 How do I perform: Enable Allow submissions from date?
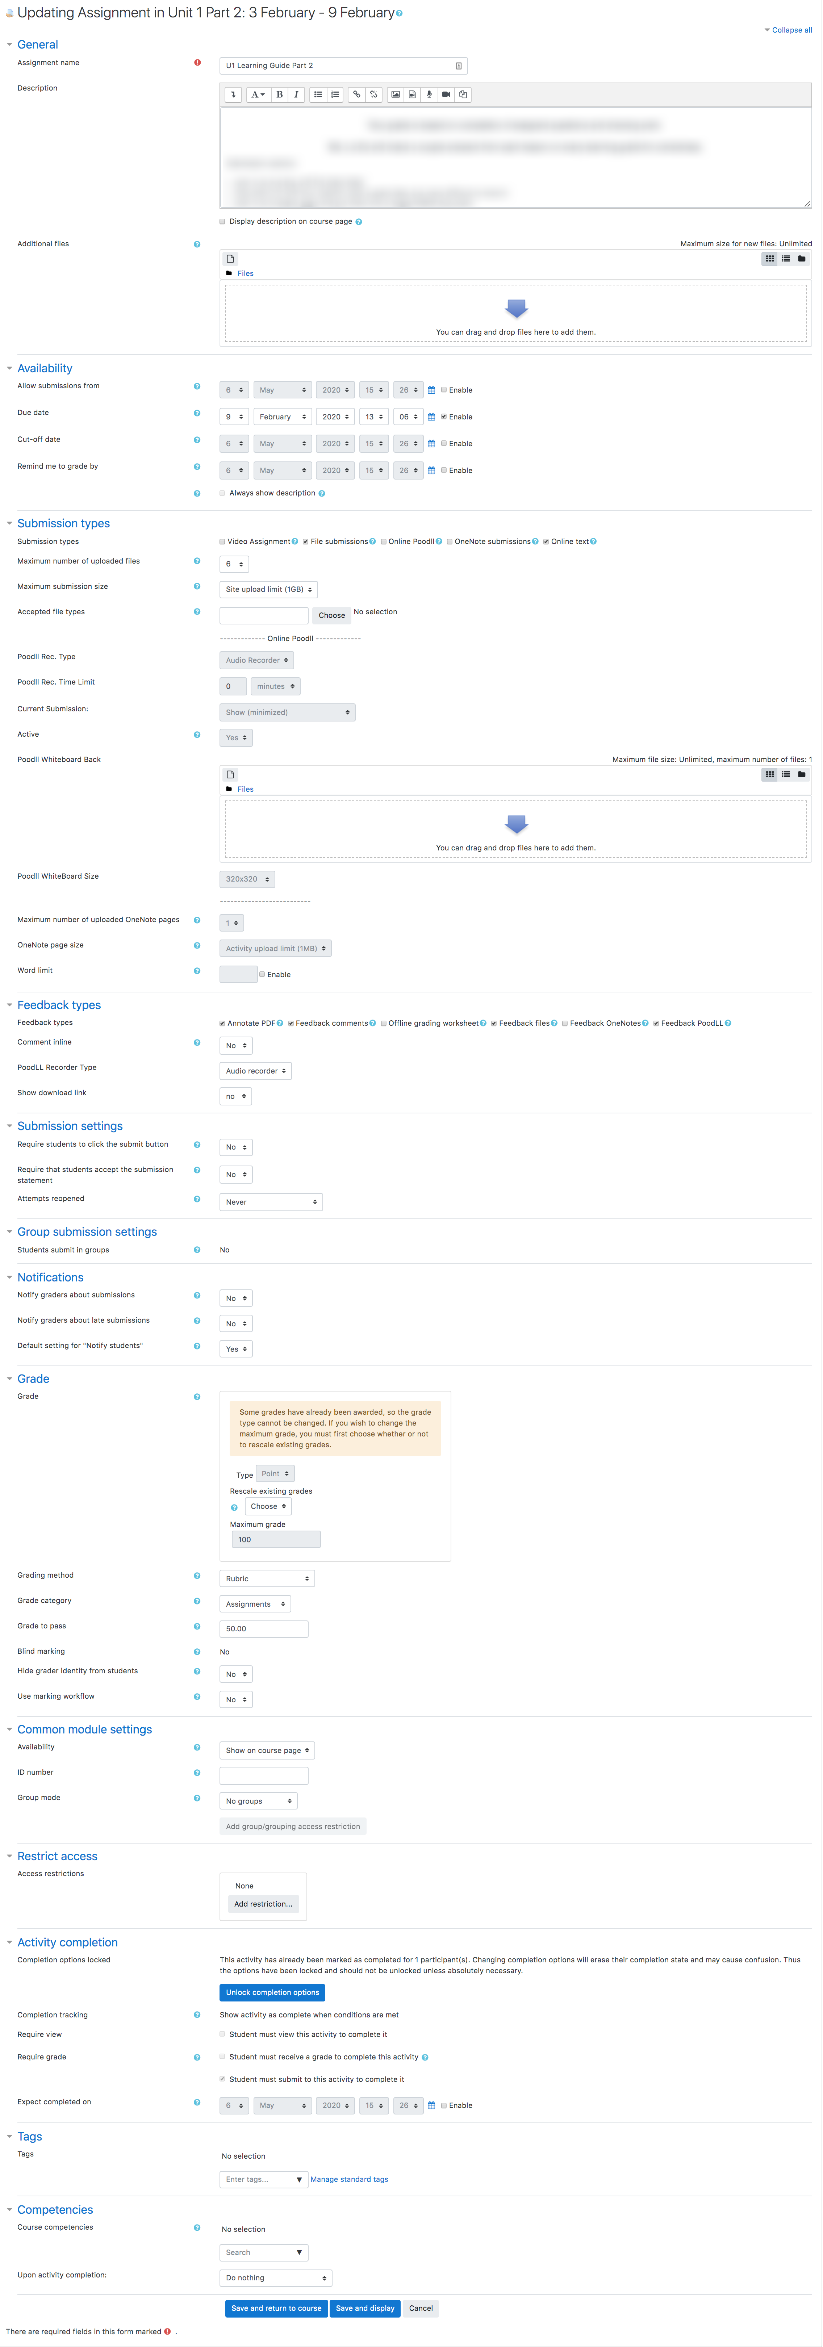click(x=444, y=390)
